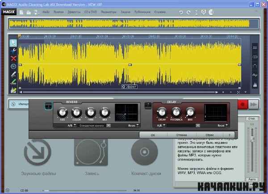Zoom out with the minus icon
The height and width of the screenshot is (194, 268).
coord(230,92)
